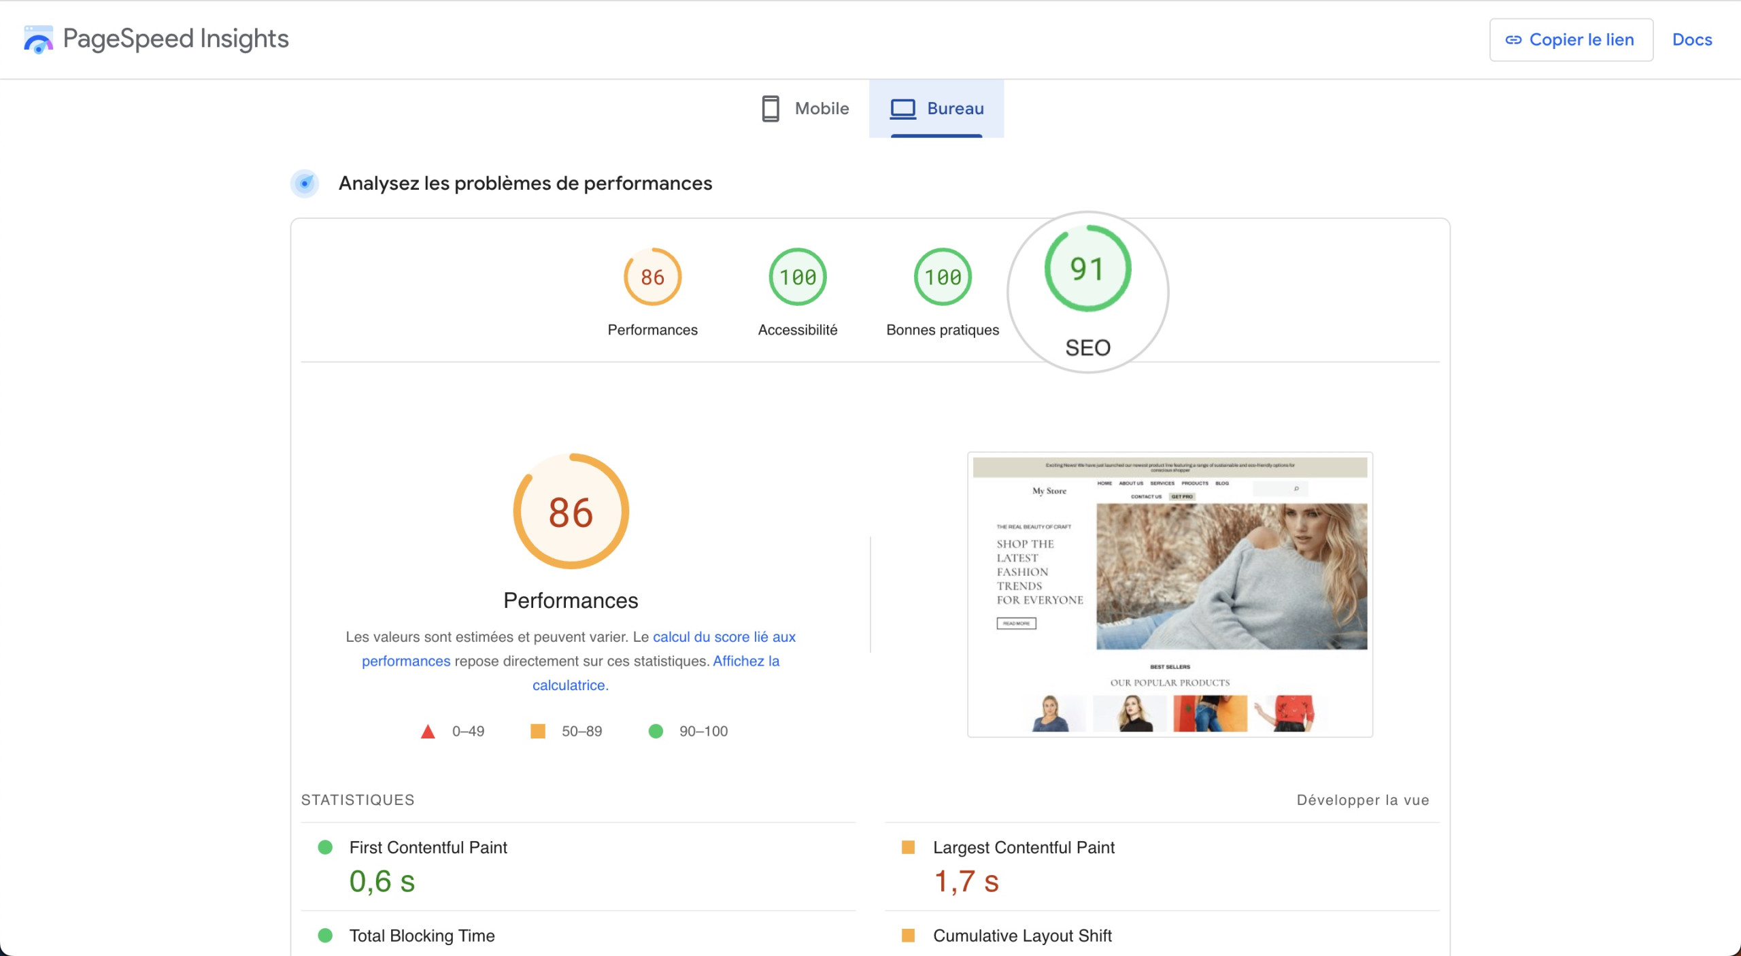This screenshot has height=956, width=1741.
Task: Click the 'Analysez les problèmes de performances' heading
Action: tap(525, 184)
